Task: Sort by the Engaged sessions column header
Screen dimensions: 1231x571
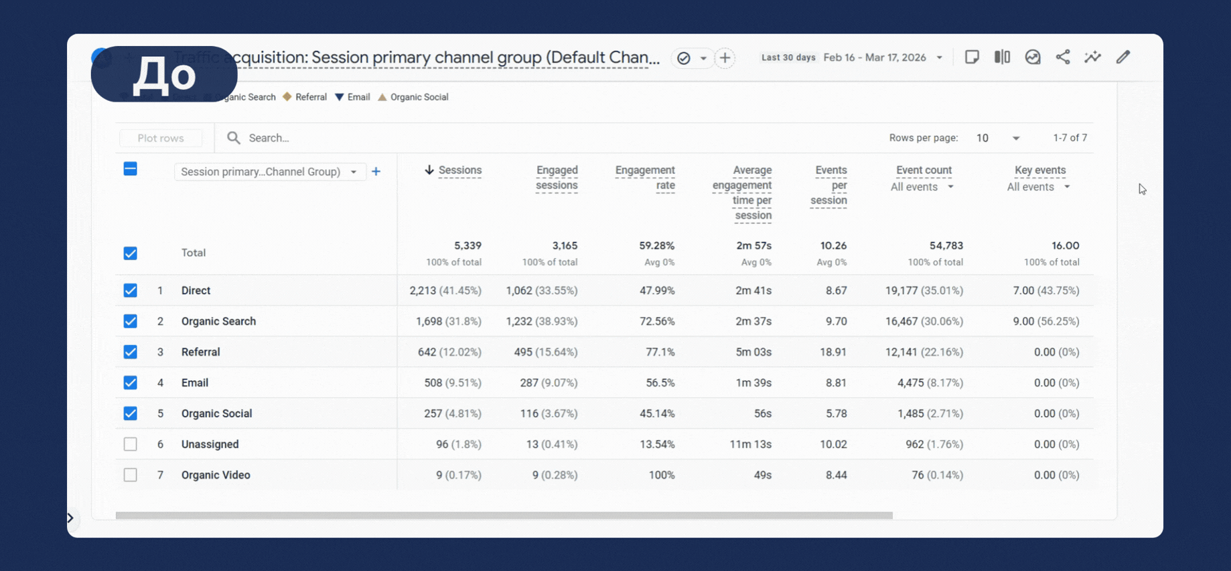Action: 557,178
